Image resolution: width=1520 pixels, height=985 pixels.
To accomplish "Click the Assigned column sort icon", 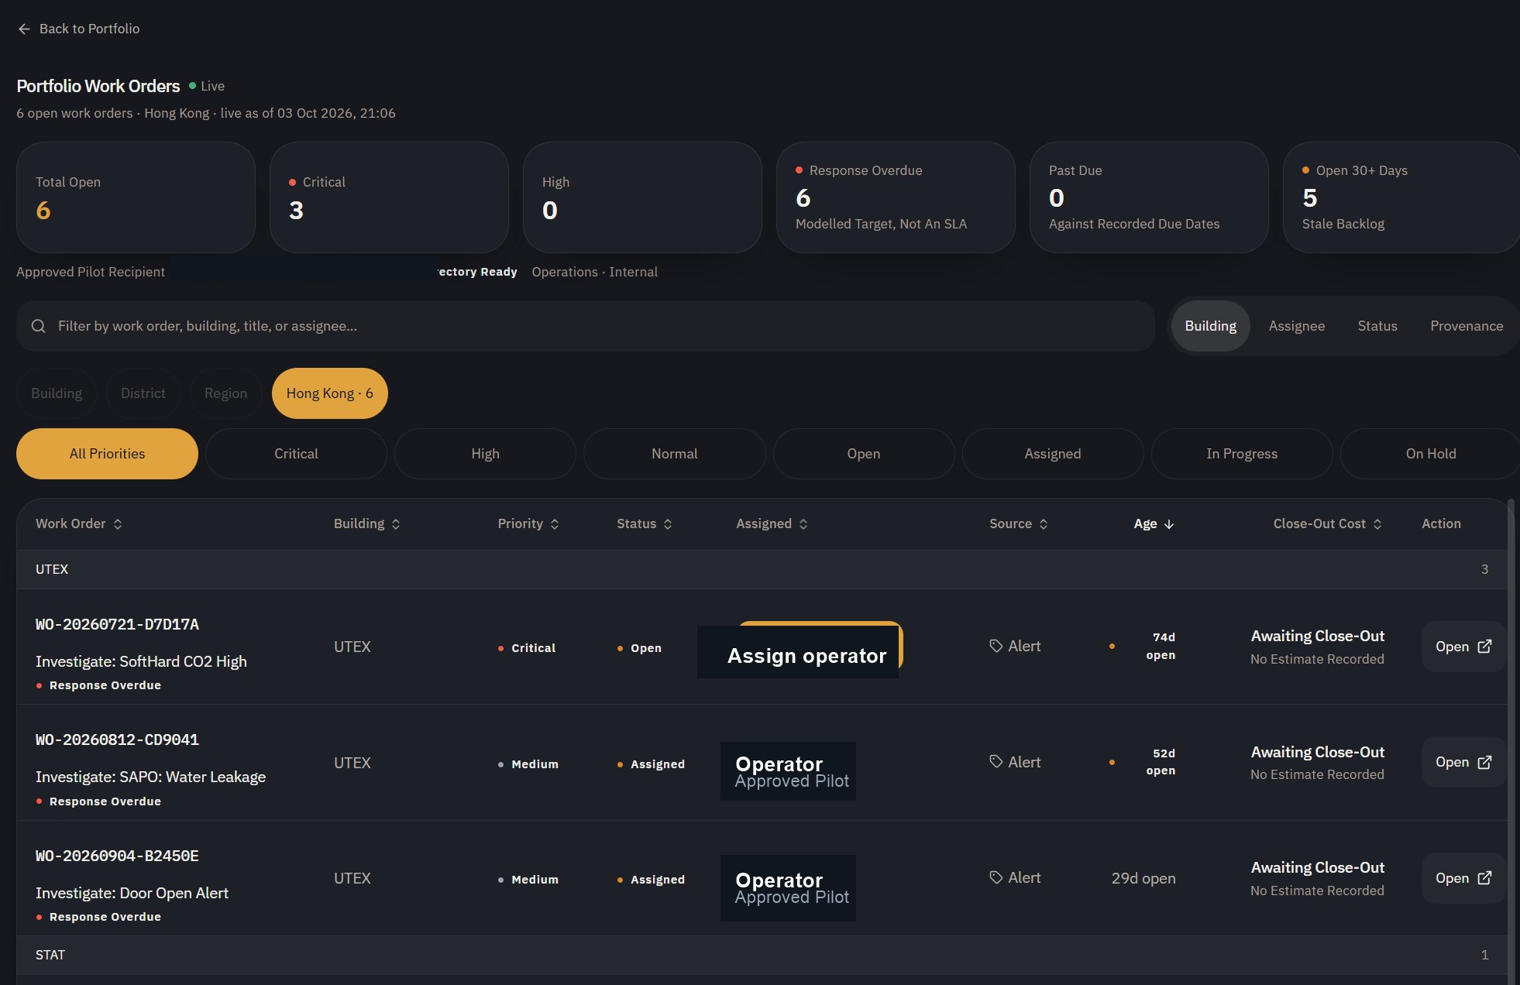I will point(803,524).
